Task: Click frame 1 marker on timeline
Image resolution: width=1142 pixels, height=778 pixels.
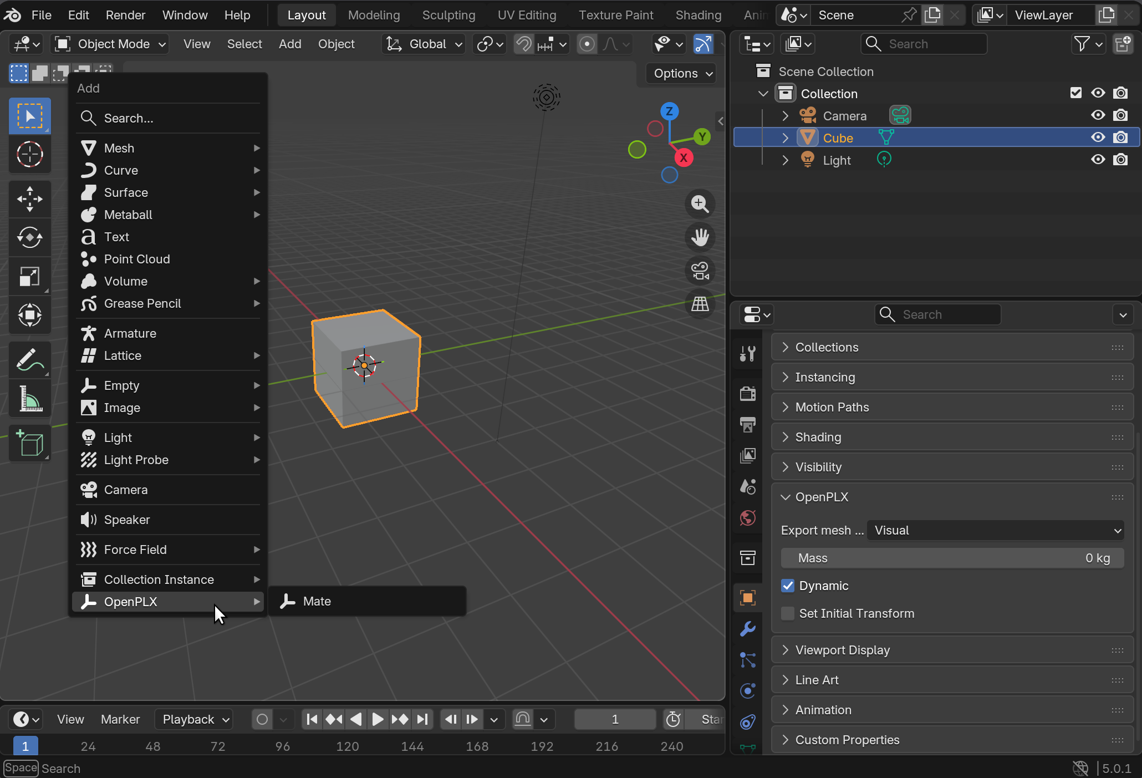Action: (x=26, y=746)
